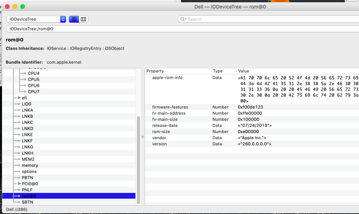Select PBTN in the device tree
The width and height of the screenshot is (359, 214).
pyautogui.click(x=28, y=178)
